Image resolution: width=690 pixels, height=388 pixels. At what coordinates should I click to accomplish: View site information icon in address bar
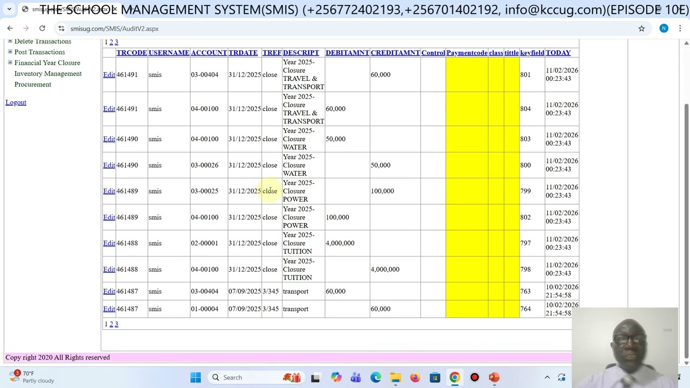[61, 29]
